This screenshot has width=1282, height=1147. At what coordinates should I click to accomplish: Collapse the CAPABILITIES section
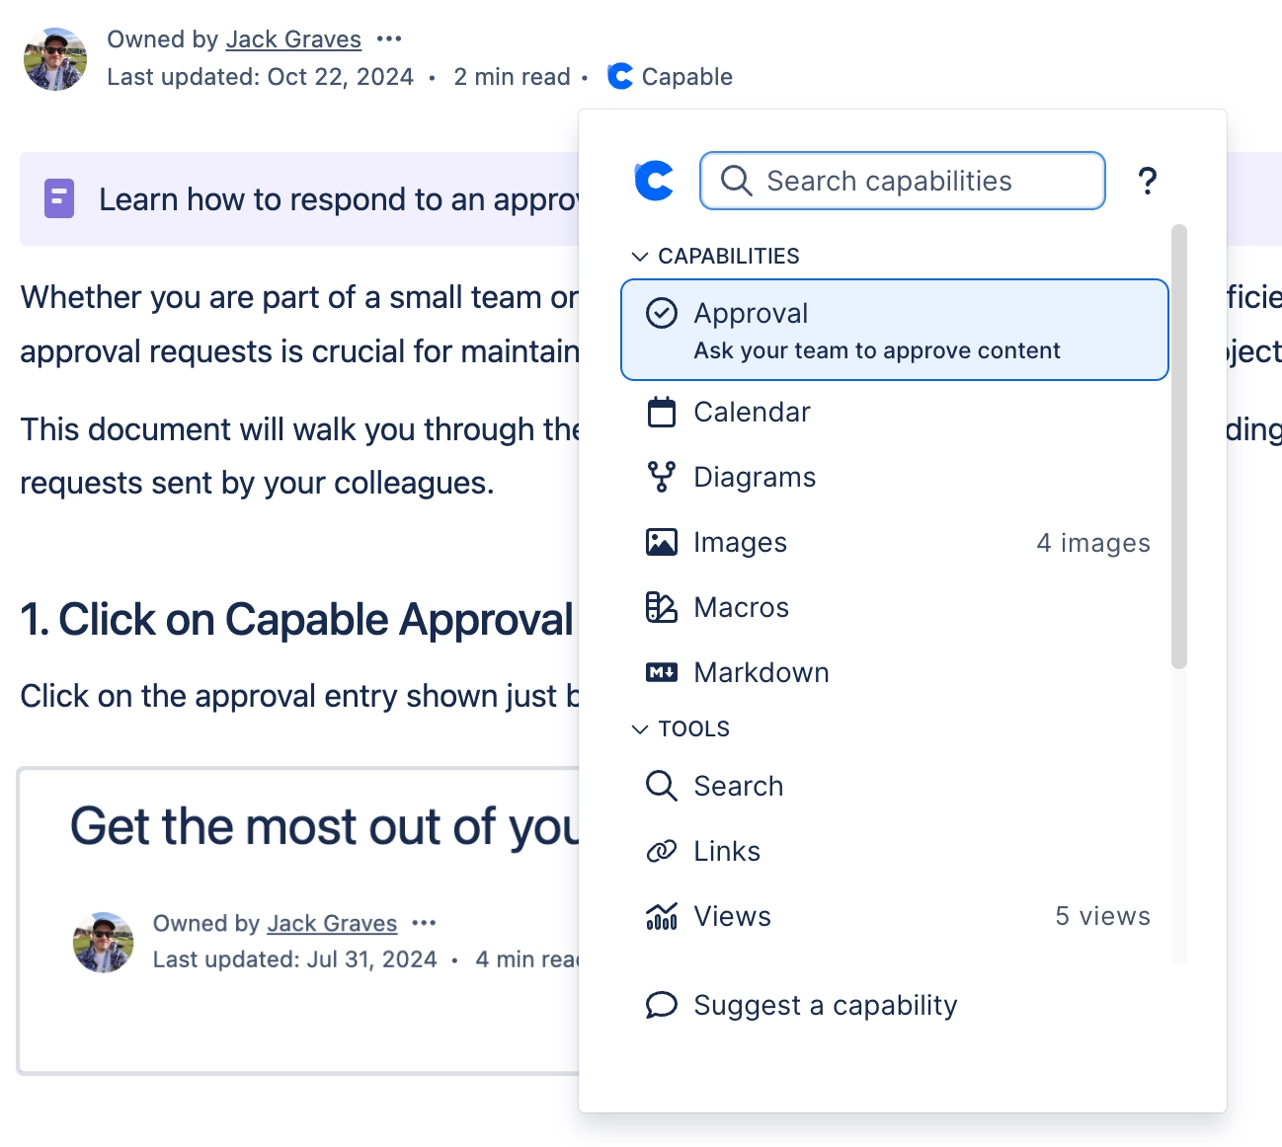(640, 255)
